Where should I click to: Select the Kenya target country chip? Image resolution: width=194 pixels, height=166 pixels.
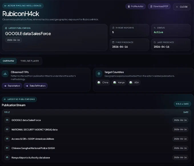[119, 83]
